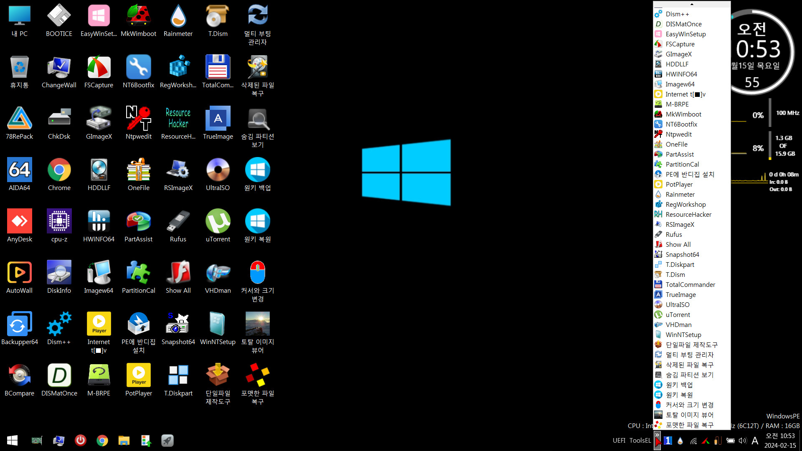The width and height of the screenshot is (802, 451).
Task: Open the Chrome desktop icon
Action: tap(59, 175)
